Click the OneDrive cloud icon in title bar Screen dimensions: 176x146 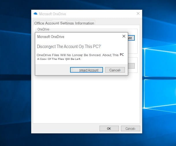click(35, 14)
